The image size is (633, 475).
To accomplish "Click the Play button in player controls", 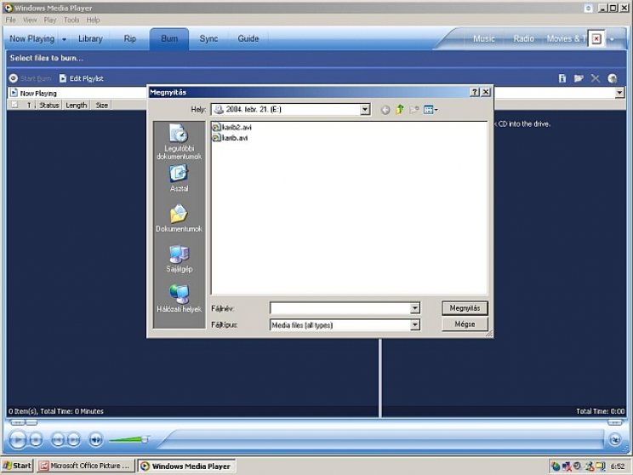I will [x=17, y=439].
